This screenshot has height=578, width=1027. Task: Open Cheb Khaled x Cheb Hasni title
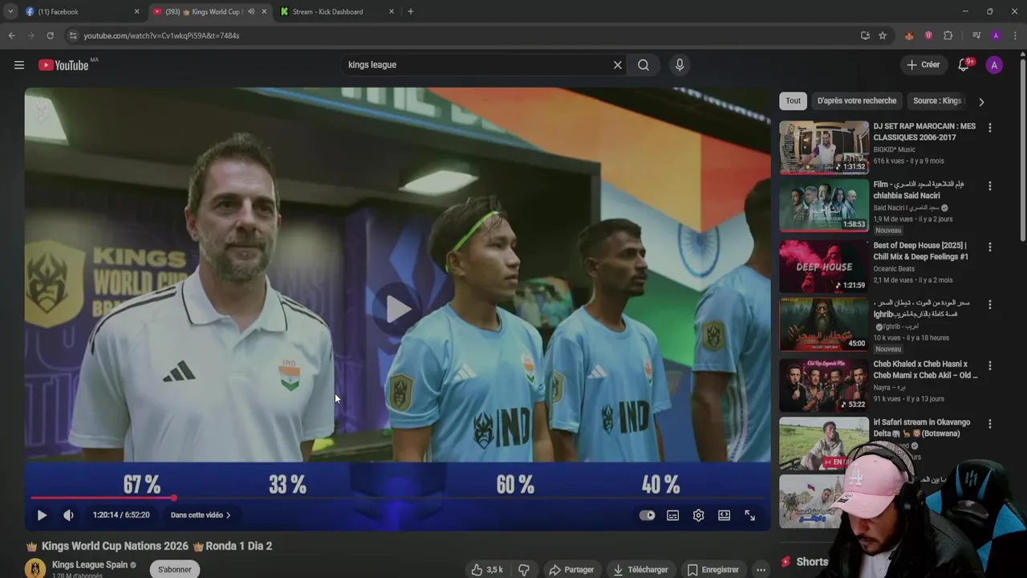click(925, 369)
